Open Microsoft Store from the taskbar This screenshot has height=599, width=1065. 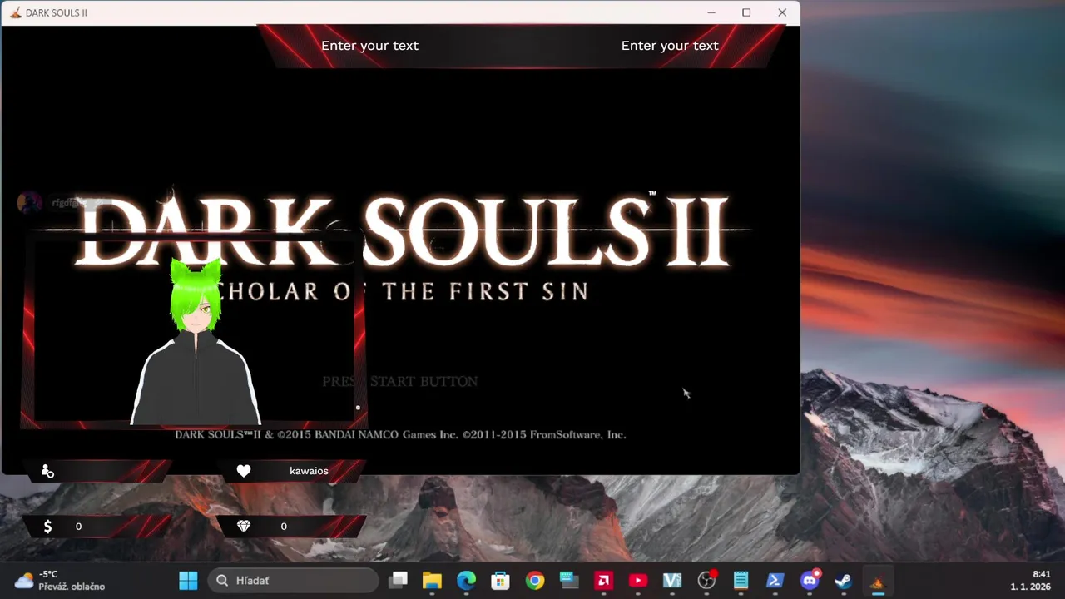point(500,580)
